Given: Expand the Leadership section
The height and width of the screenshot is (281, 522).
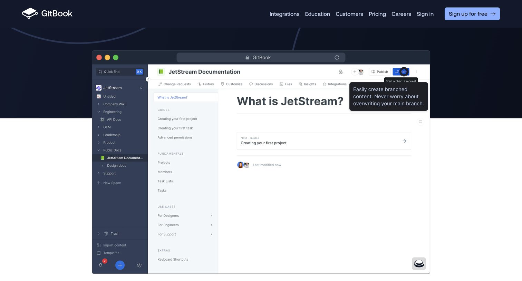Looking at the screenshot, I should pos(99,135).
